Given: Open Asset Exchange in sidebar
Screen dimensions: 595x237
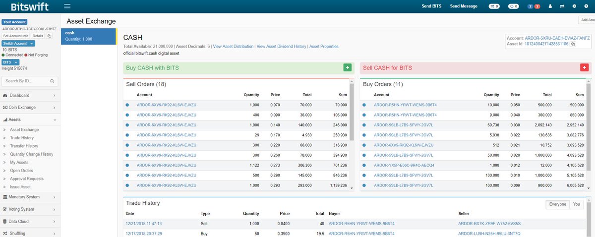Looking at the screenshot, I should click(24, 130).
